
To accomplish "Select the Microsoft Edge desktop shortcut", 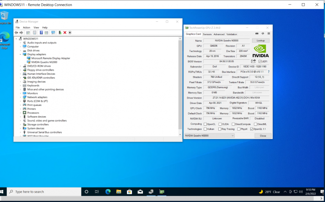I will [5, 41].
